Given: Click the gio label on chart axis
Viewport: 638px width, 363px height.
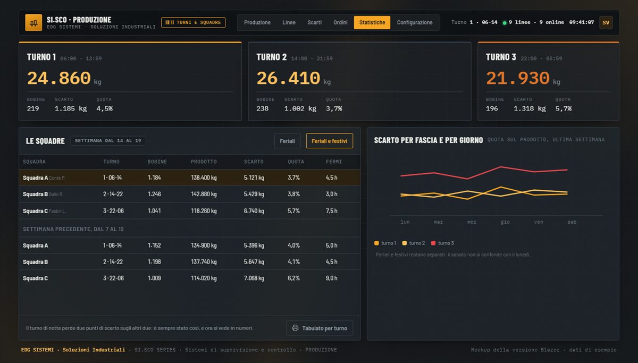Looking at the screenshot, I should [x=505, y=222].
